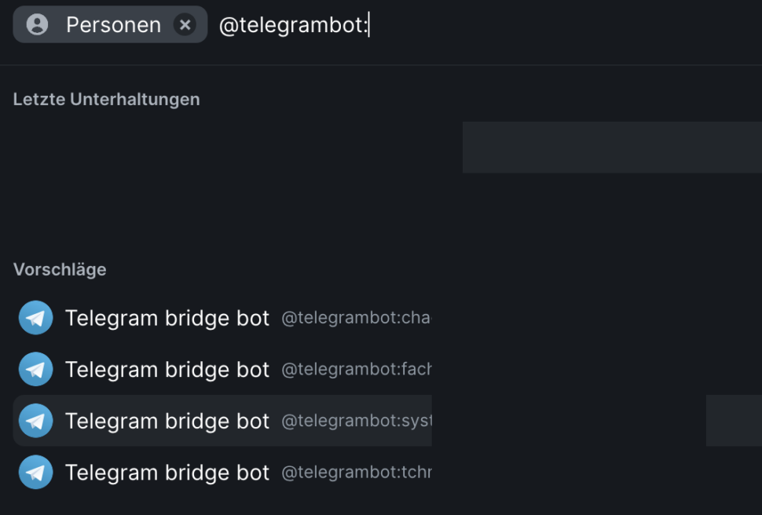Screen dimensions: 762x515
Task: Click the @telegrambot:fach user ID text
Action: tap(356, 369)
